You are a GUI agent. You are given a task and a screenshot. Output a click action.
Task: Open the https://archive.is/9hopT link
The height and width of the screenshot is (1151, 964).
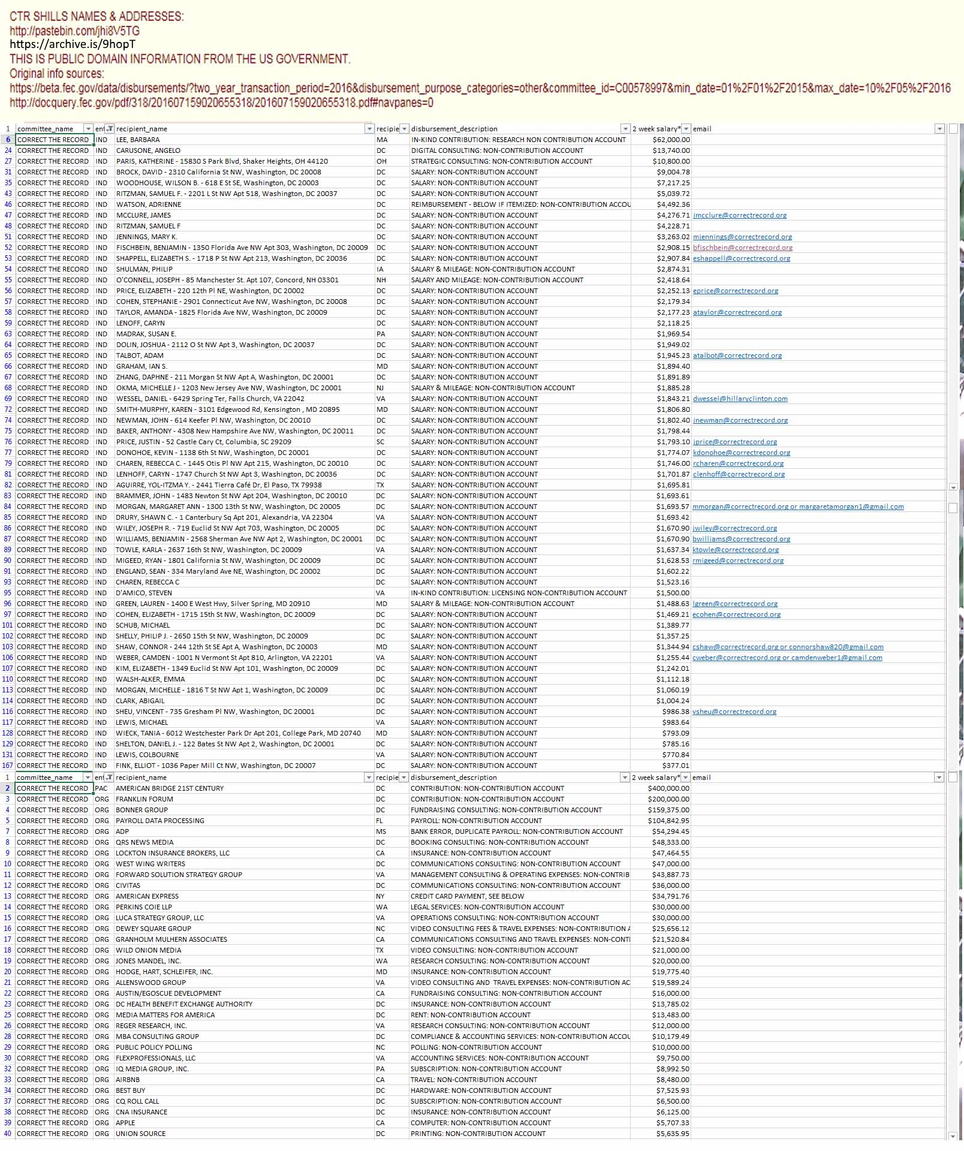(73, 44)
